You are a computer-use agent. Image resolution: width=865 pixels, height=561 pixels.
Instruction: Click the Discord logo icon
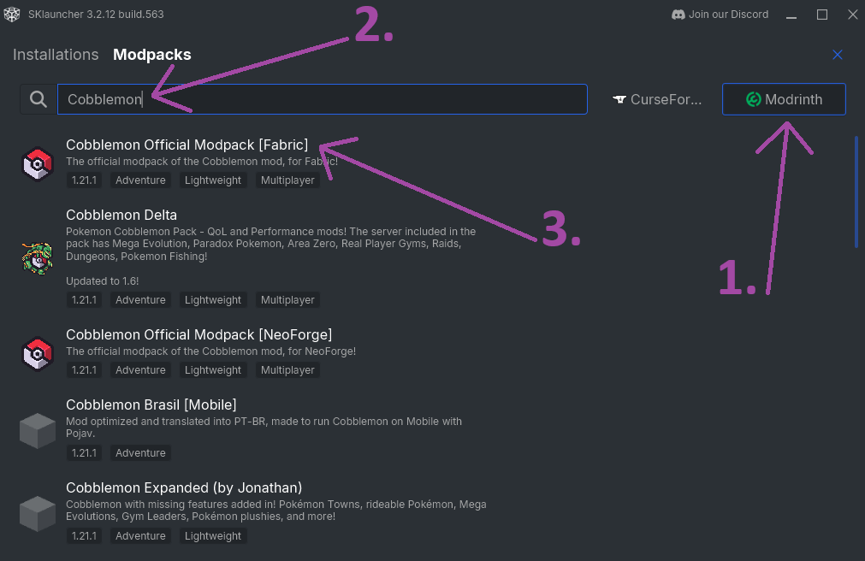(x=678, y=15)
